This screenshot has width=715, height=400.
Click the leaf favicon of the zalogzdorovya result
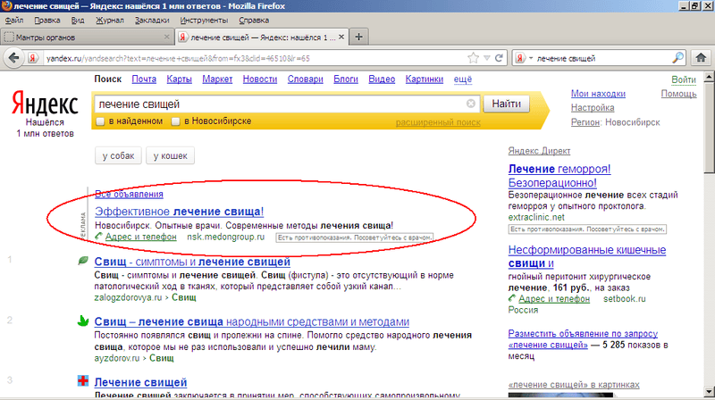pos(83,261)
